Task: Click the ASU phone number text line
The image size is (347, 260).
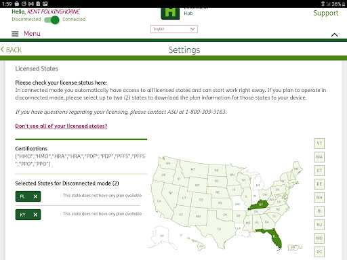Action: pyautogui.click(x=121, y=112)
